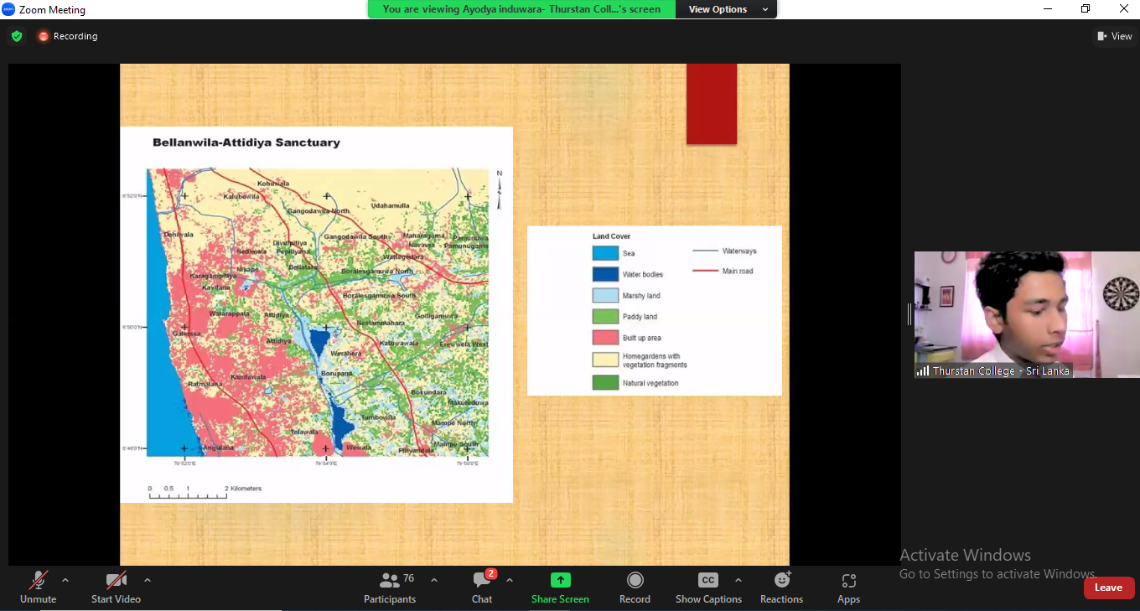Image resolution: width=1140 pixels, height=611 pixels.
Task: Click the map scale bar in Kilometers
Action: point(205,492)
